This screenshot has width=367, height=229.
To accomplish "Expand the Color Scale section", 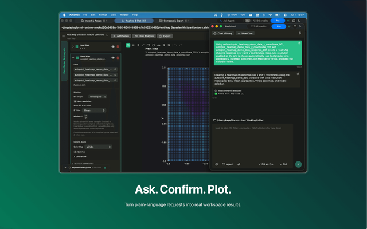I will coord(80,156).
